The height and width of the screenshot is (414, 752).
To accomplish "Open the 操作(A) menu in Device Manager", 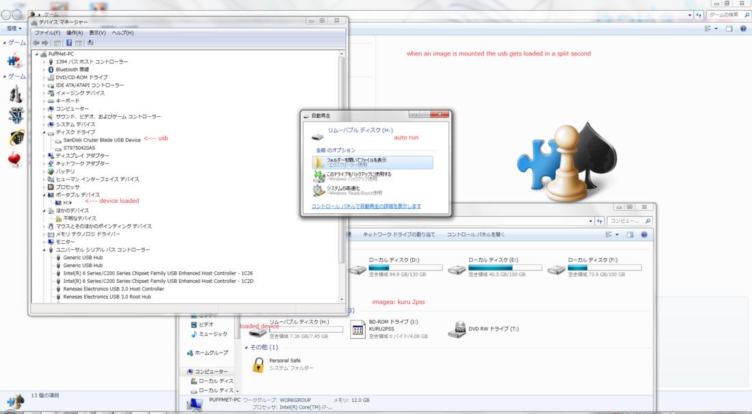I will 75,33.
